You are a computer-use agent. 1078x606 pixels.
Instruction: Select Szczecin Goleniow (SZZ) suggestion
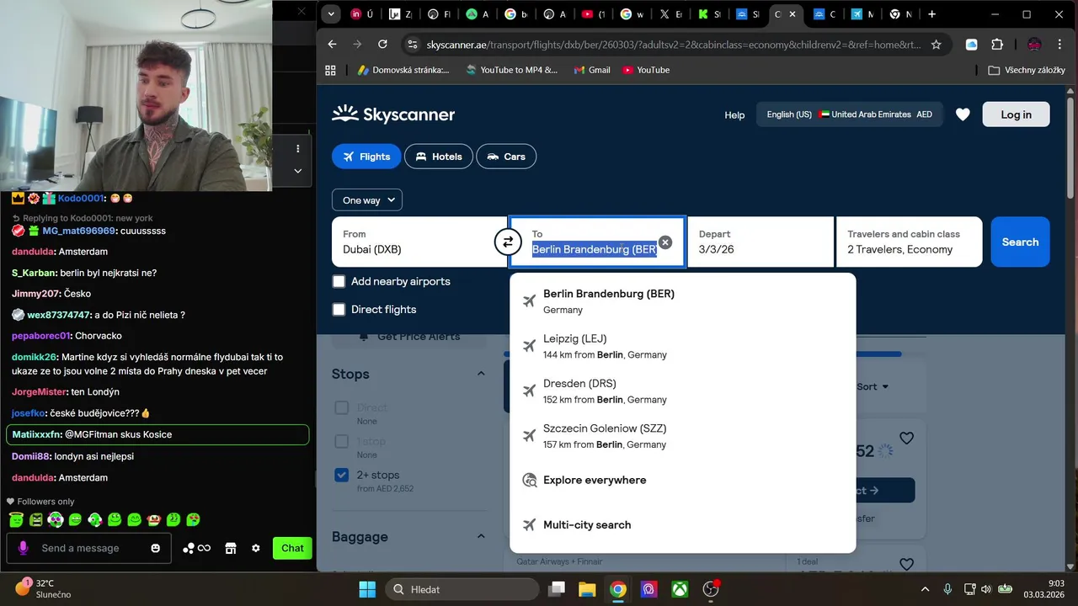[x=682, y=435]
